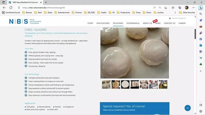Expand the Finance bookmarks folder

[x=77, y=13]
